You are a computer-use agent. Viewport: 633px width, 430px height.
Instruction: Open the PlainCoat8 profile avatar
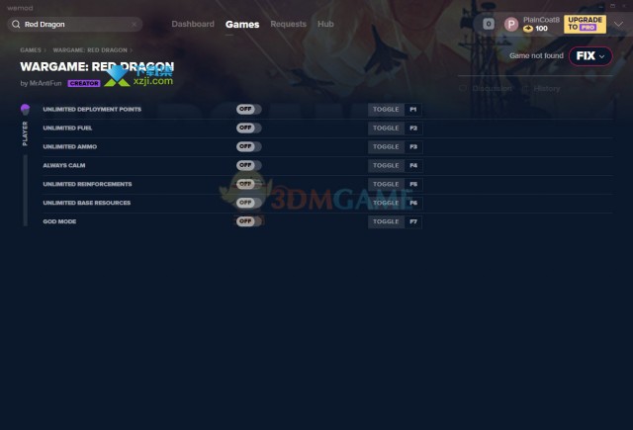(511, 24)
